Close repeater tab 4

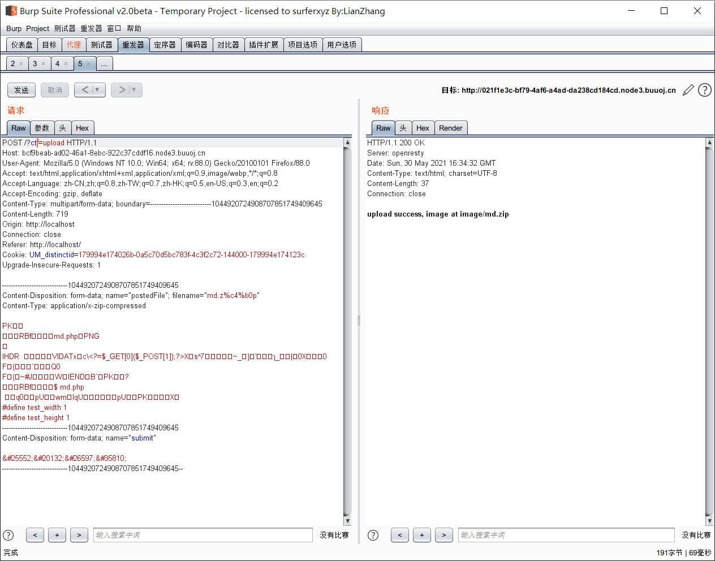(x=66, y=64)
